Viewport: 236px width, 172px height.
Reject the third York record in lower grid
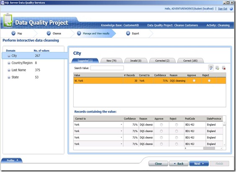point(176,138)
